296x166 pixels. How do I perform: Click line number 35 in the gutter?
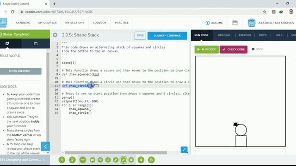[56, 113]
